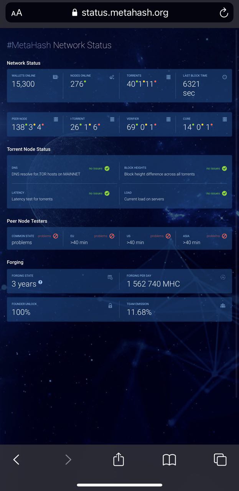Image resolution: width=239 pixels, height=491 pixels.
Task: Go back with Safari back arrow
Action: (16, 459)
